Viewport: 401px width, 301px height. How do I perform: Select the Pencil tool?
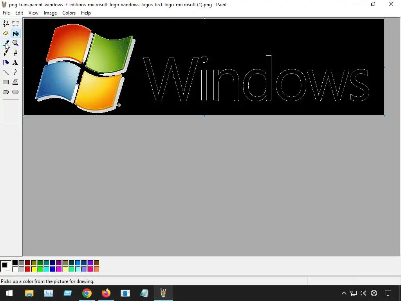coord(5,53)
